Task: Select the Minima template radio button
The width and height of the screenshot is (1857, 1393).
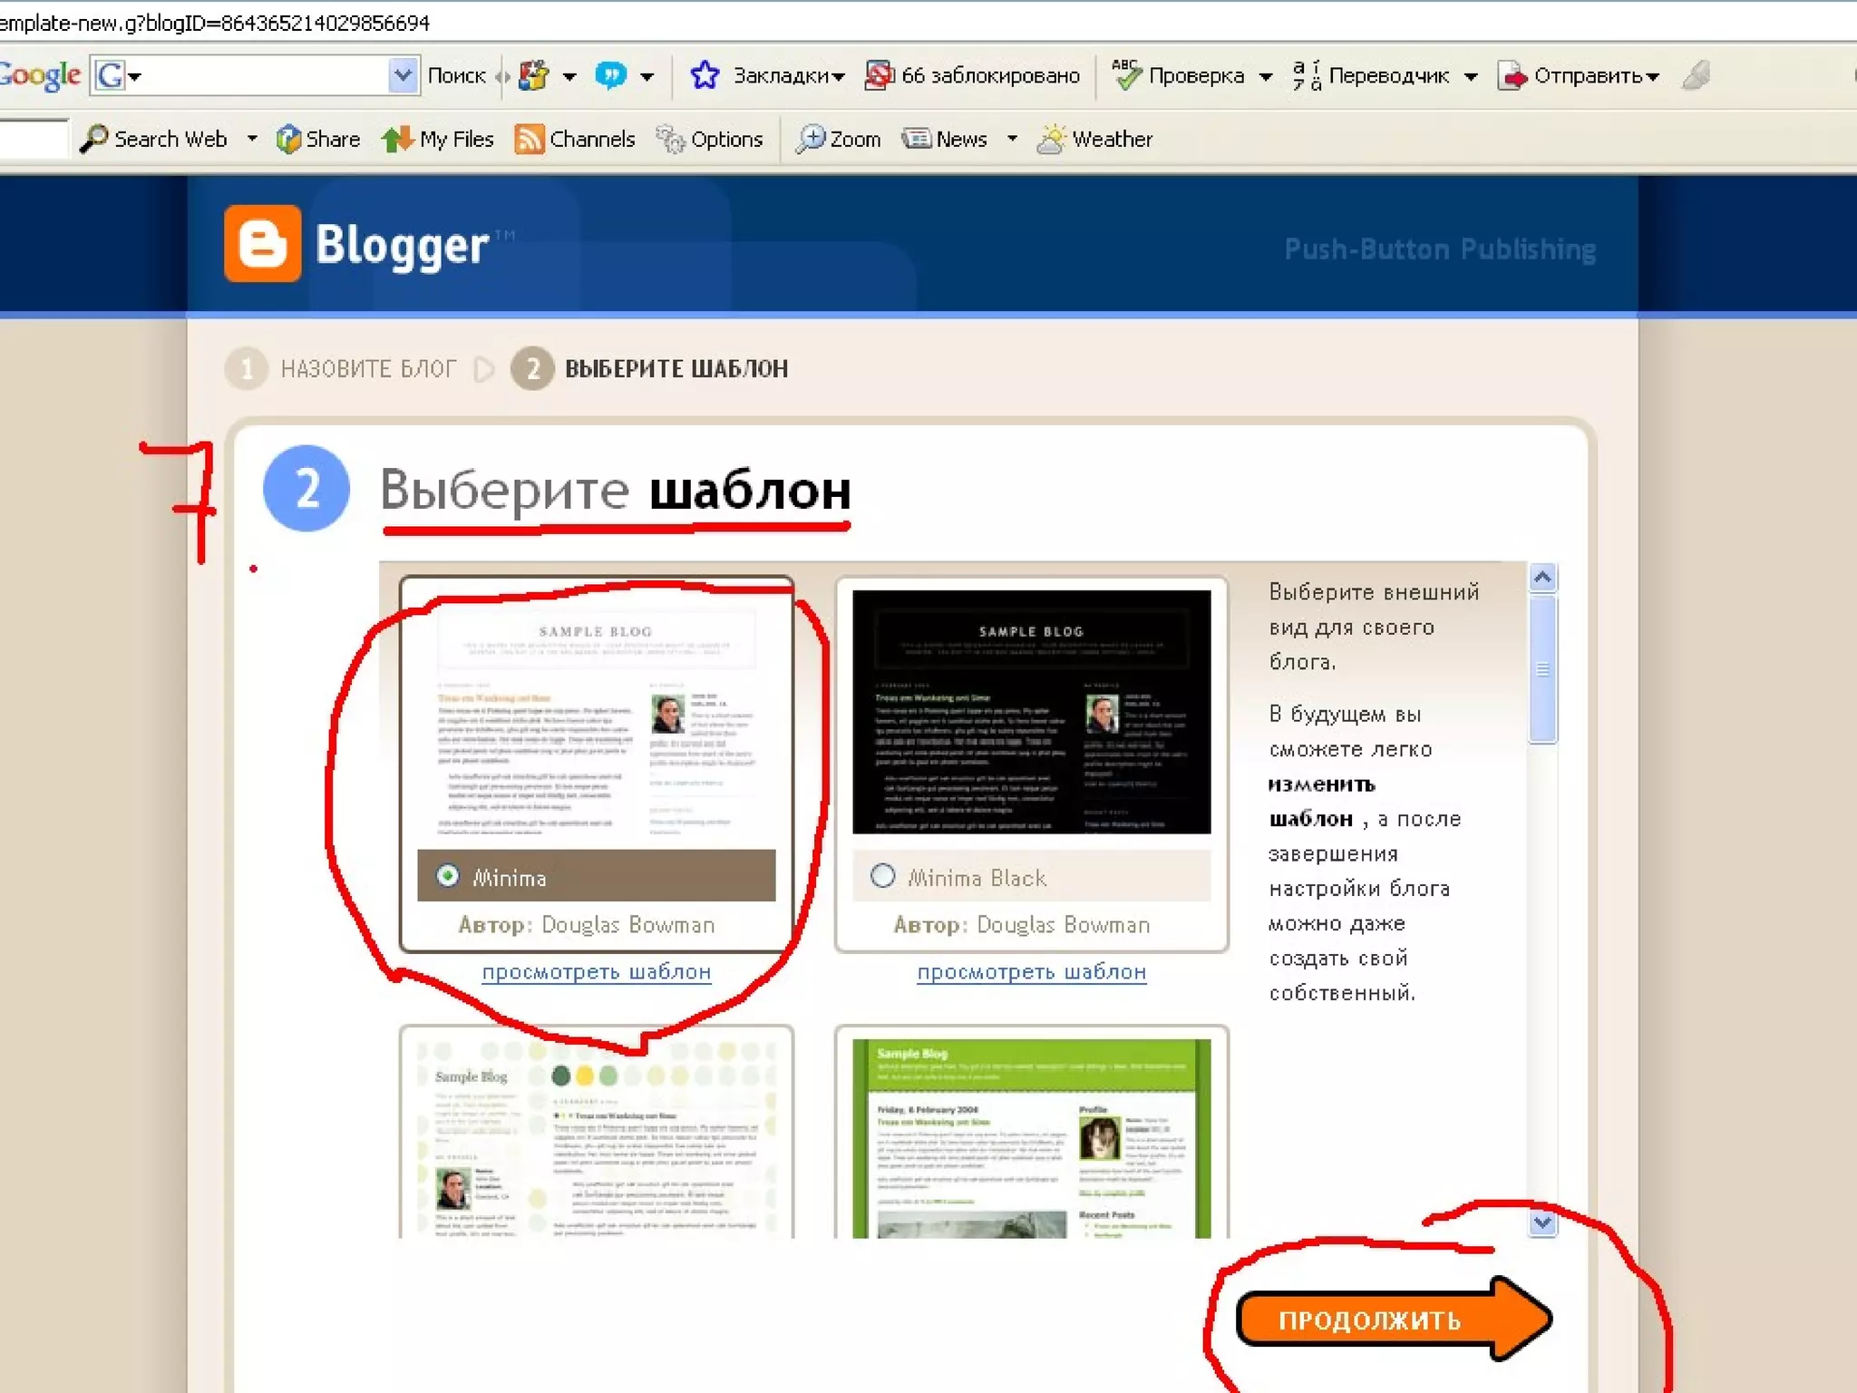Action: (447, 876)
